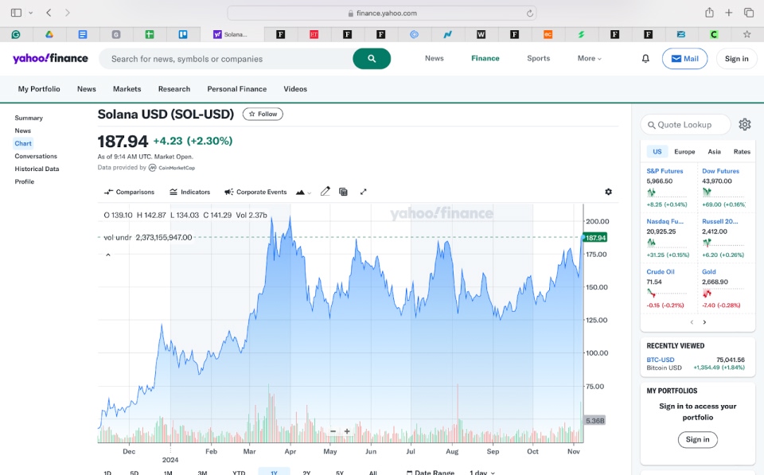
Task: Zoom in chart with plus button
Action: (347, 431)
